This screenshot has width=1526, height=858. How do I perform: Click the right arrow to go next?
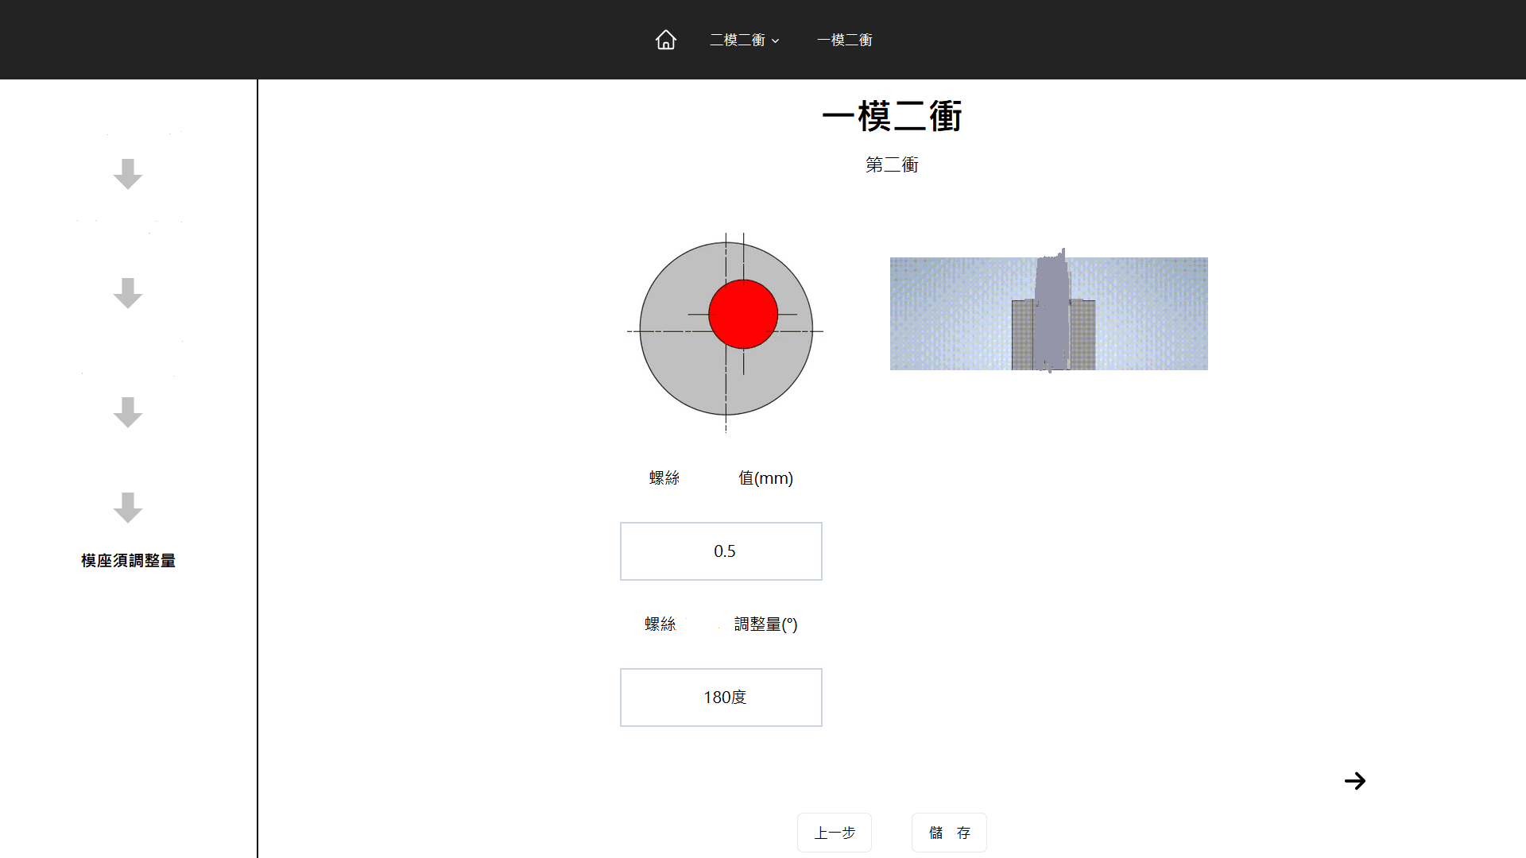point(1355,781)
